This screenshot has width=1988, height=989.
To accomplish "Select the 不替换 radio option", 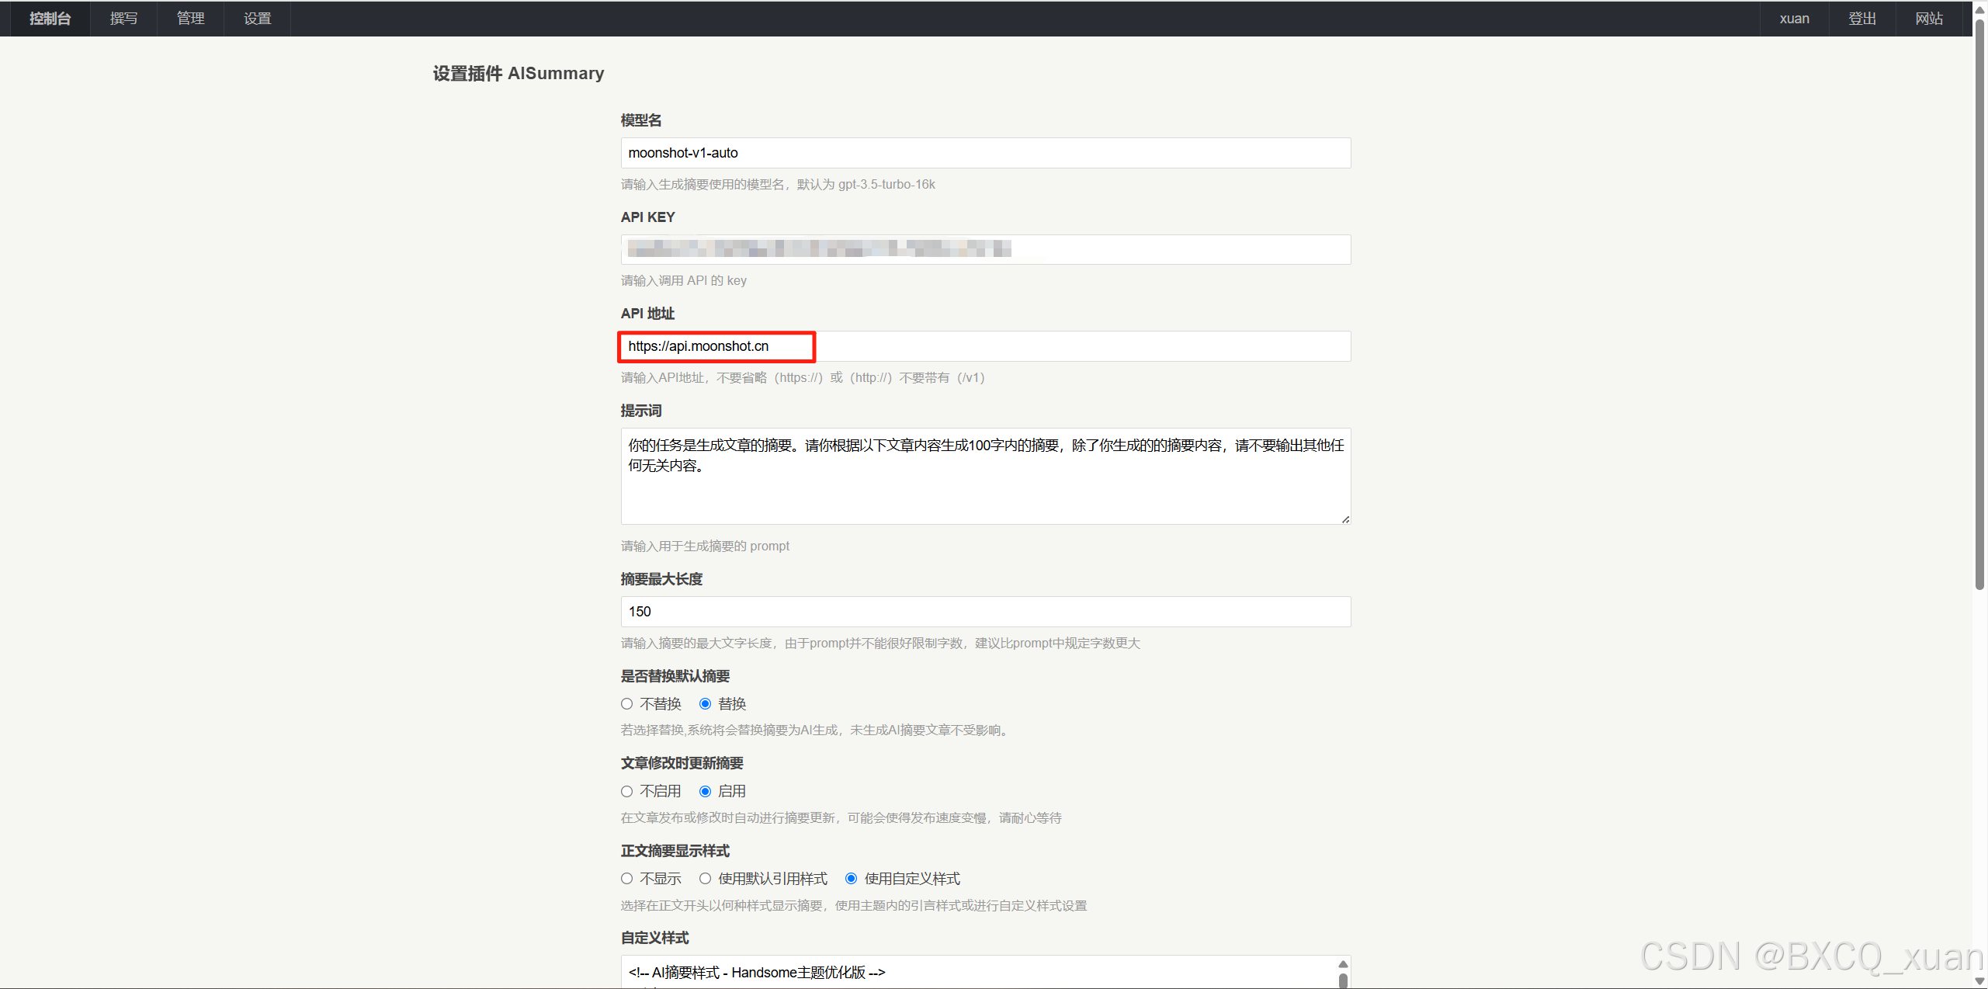I will tap(627, 704).
